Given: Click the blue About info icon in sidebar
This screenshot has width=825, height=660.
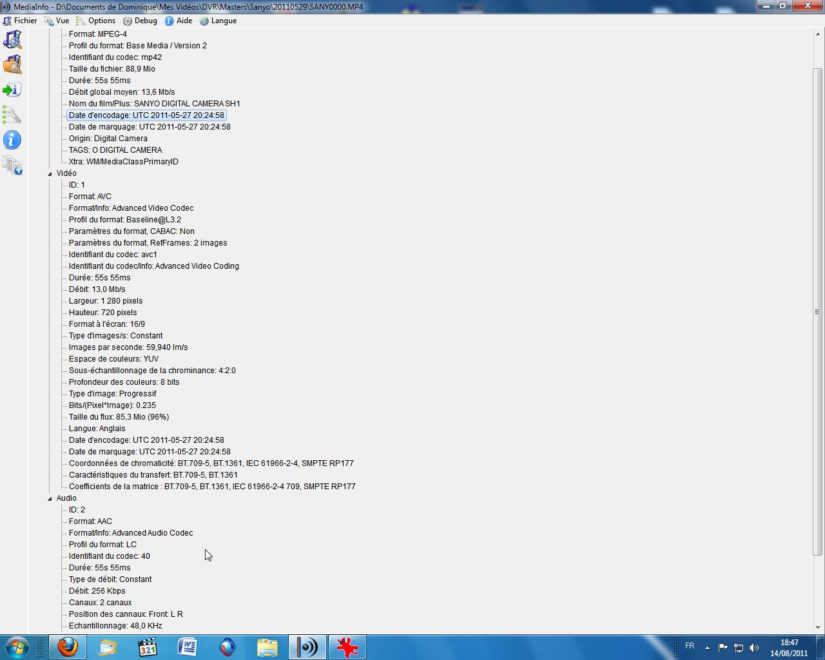Looking at the screenshot, I should [12, 140].
